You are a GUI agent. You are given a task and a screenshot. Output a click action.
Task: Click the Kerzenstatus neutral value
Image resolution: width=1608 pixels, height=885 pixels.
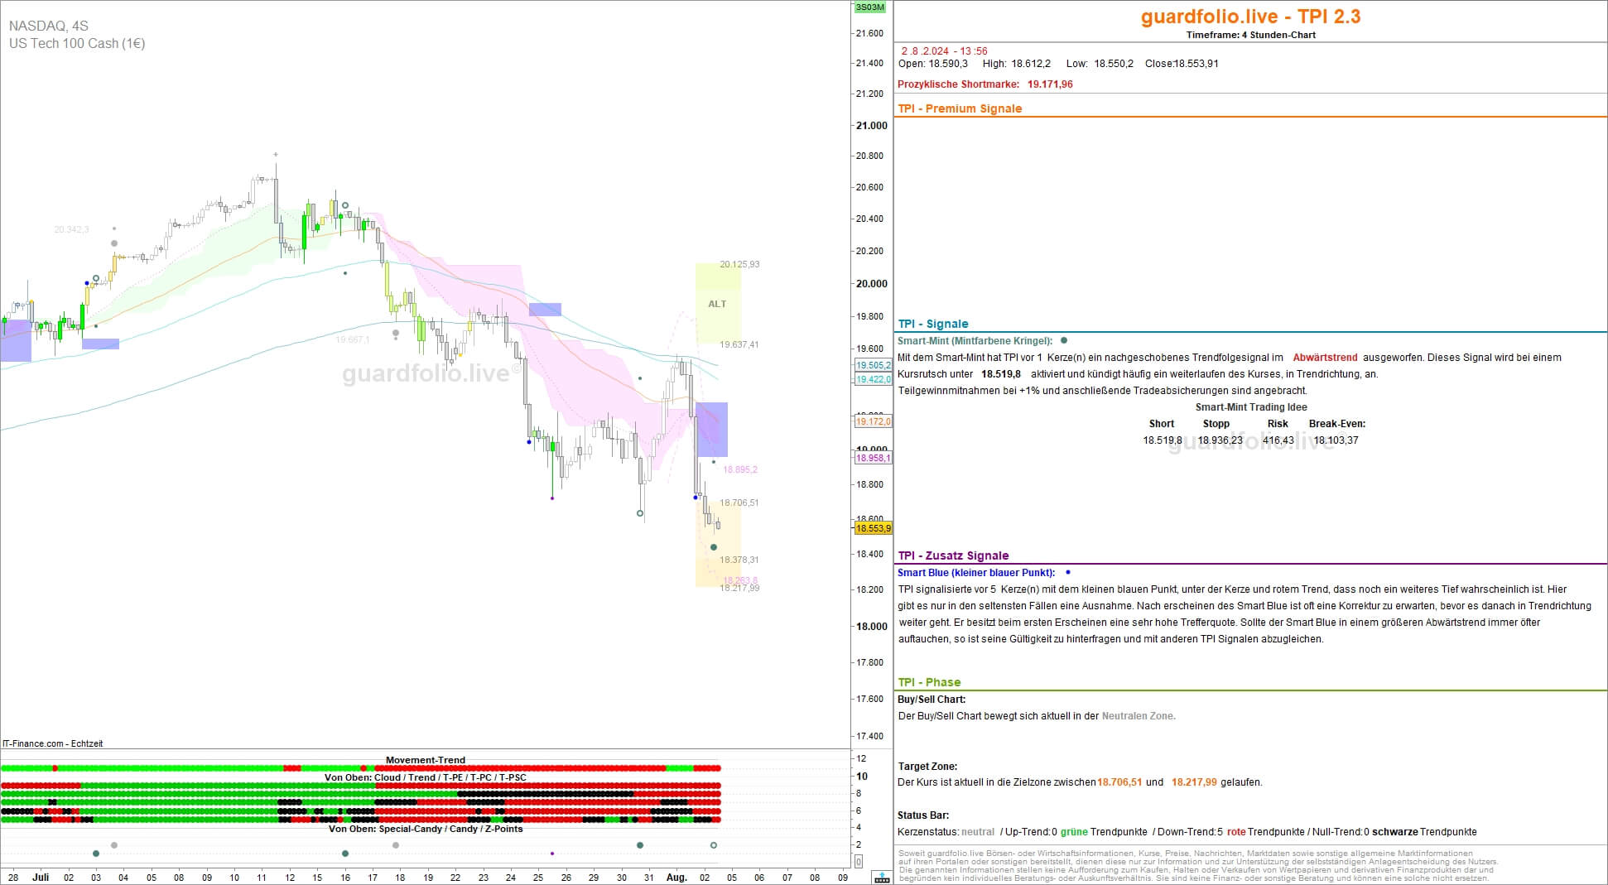[x=978, y=832]
